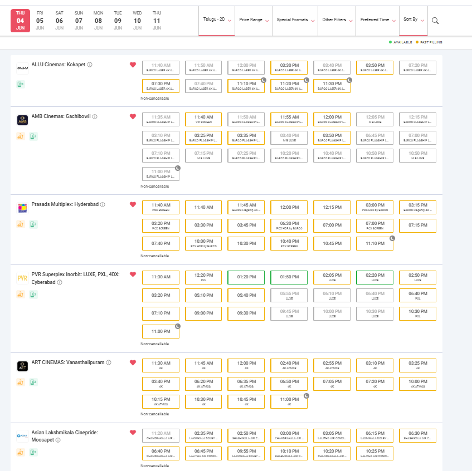The height and width of the screenshot is (471, 472).
Task: Click food and beverage icon under Asian Lakshmikala
Action: click(x=21, y=453)
